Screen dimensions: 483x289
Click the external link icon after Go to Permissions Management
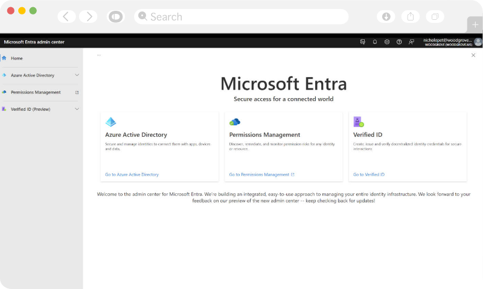[293, 175]
